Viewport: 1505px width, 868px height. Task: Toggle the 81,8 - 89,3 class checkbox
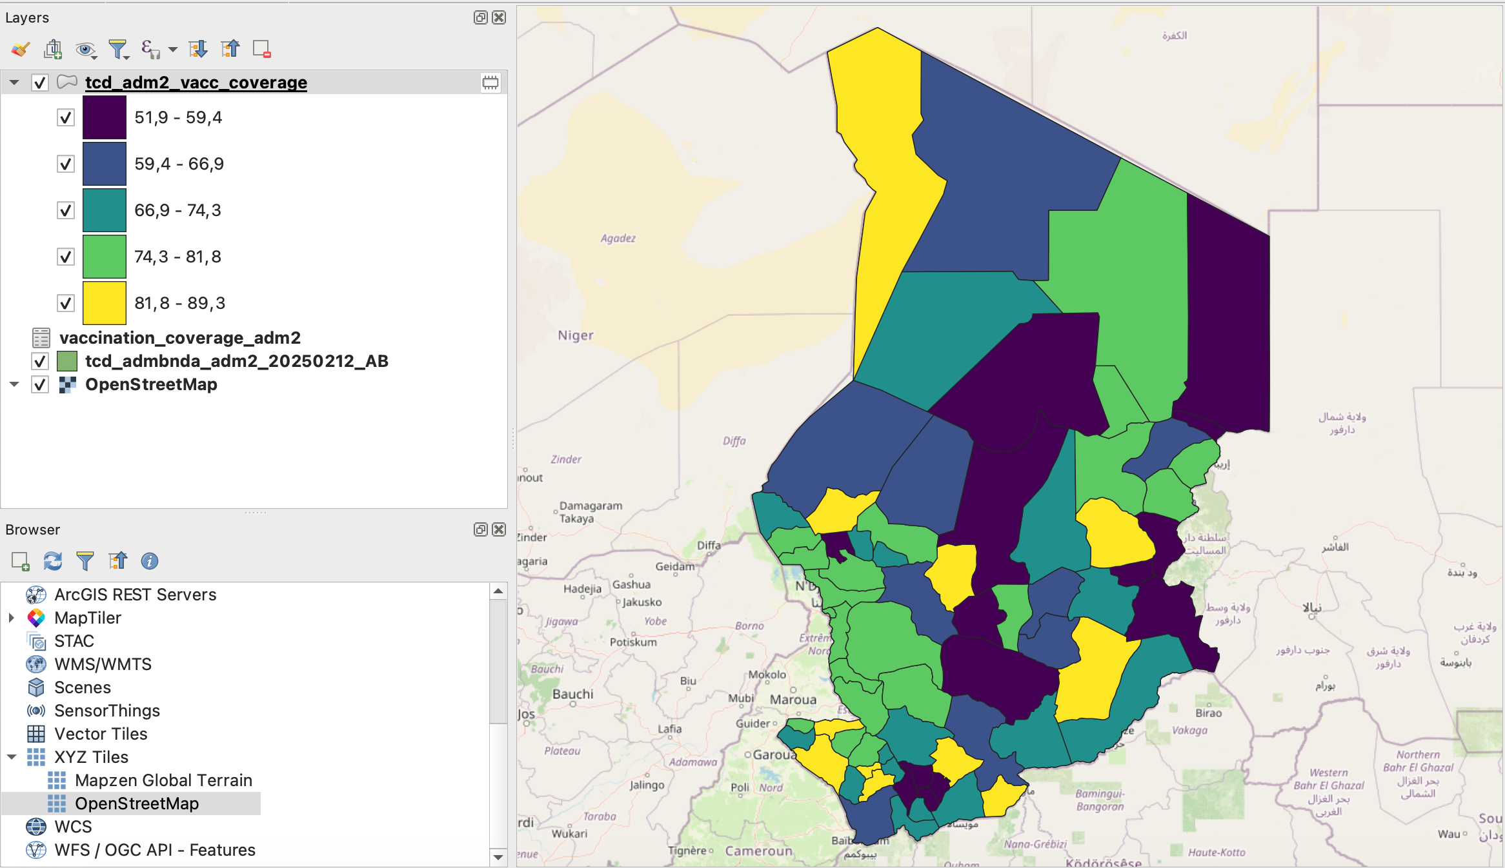point(66,303)
